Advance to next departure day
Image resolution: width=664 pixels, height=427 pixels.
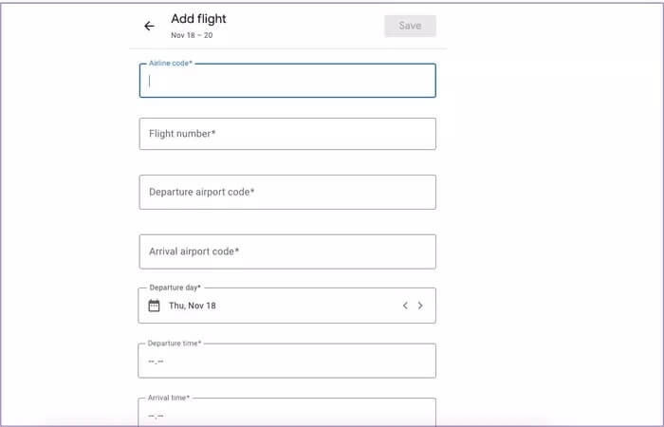click(x=420, y=306)
